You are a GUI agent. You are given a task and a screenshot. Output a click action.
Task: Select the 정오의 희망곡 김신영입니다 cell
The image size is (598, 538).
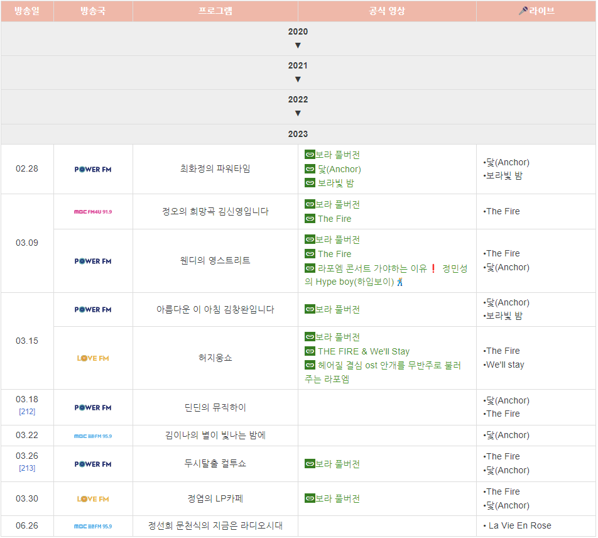point(215,211)
